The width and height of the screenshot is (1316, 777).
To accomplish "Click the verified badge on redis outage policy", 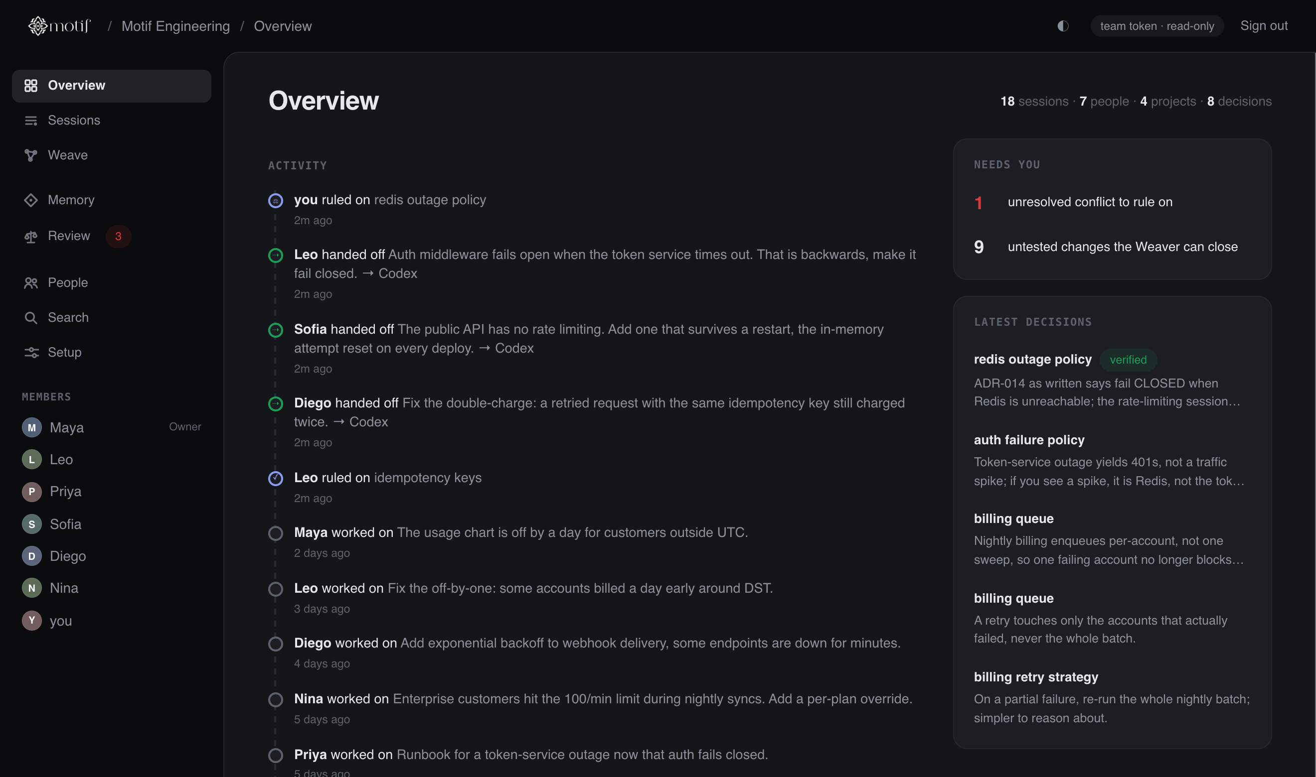I will [x=1128, y=360].
